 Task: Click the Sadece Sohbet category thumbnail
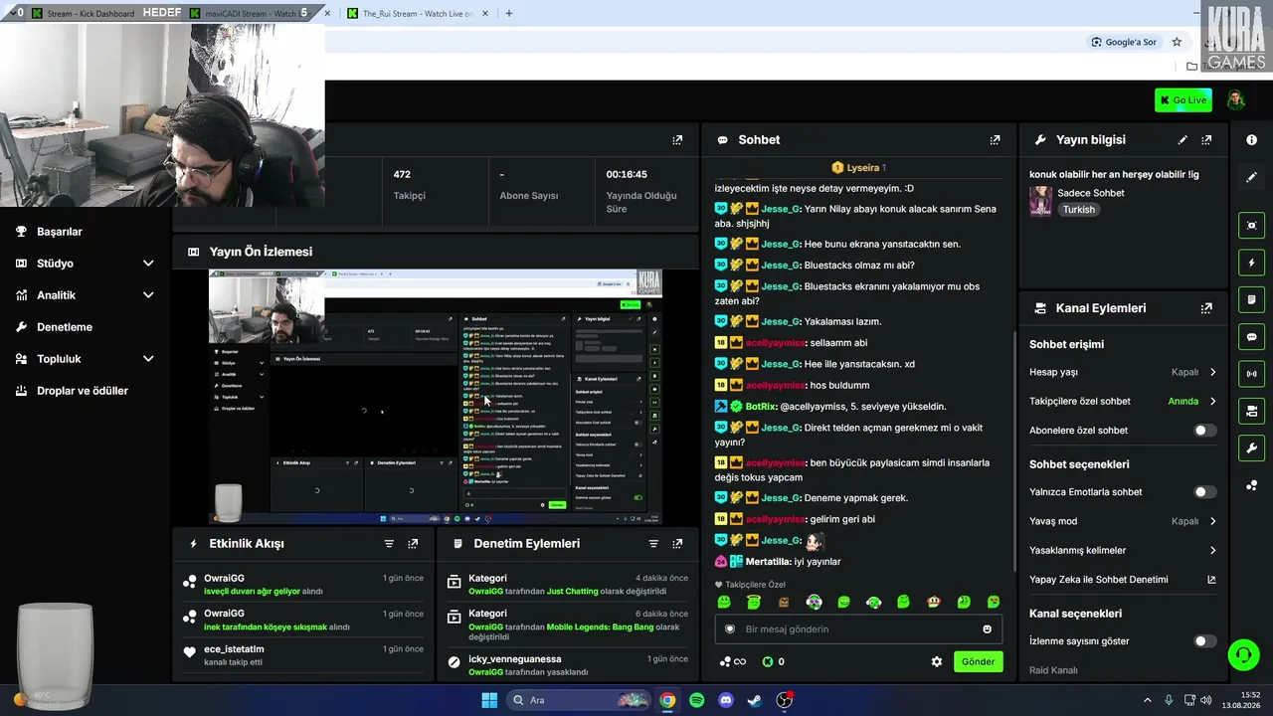1040,201
